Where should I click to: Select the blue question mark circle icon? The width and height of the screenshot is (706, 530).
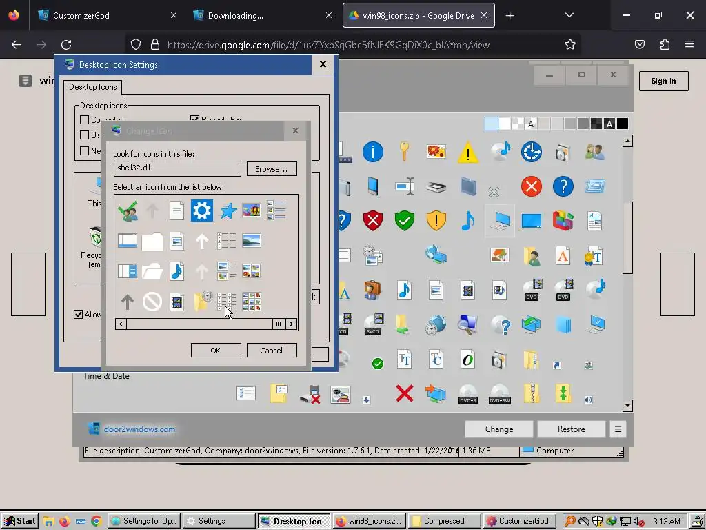(x=563, y=186)
